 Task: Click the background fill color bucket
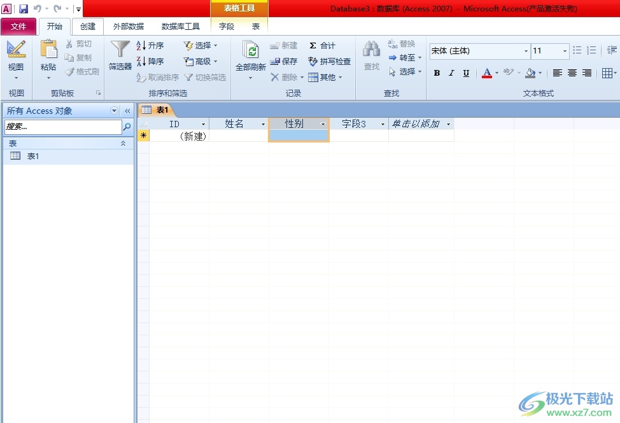pyautogui.click(x=530, y=73)
